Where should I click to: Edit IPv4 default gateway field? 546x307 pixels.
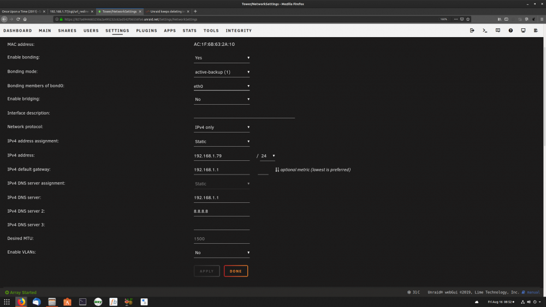click(x=222, y=170)
